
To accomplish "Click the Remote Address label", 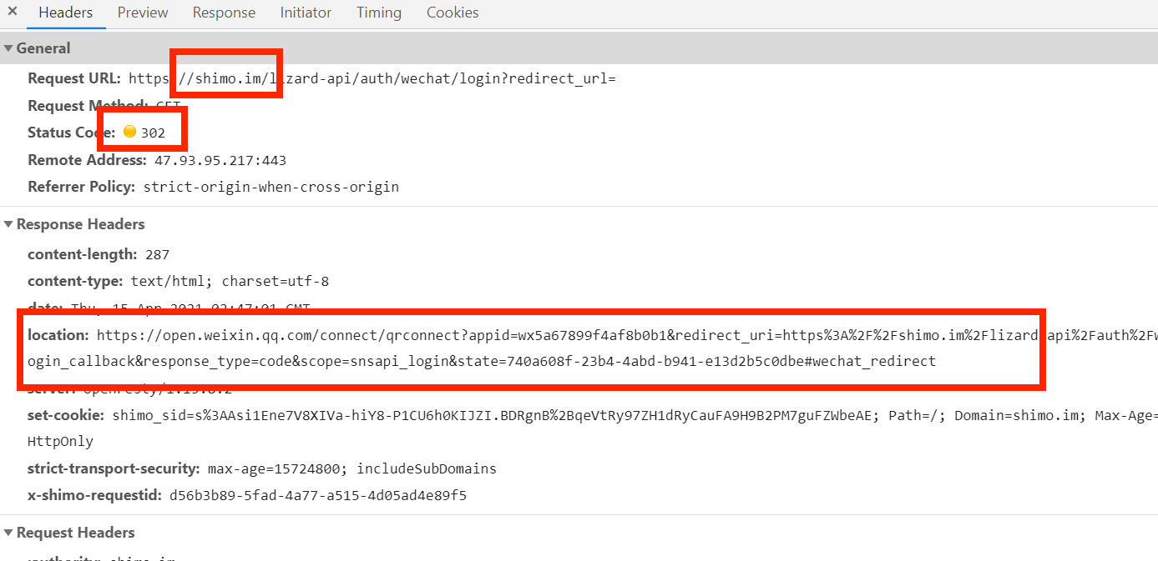I will click(x=87, y=160).
